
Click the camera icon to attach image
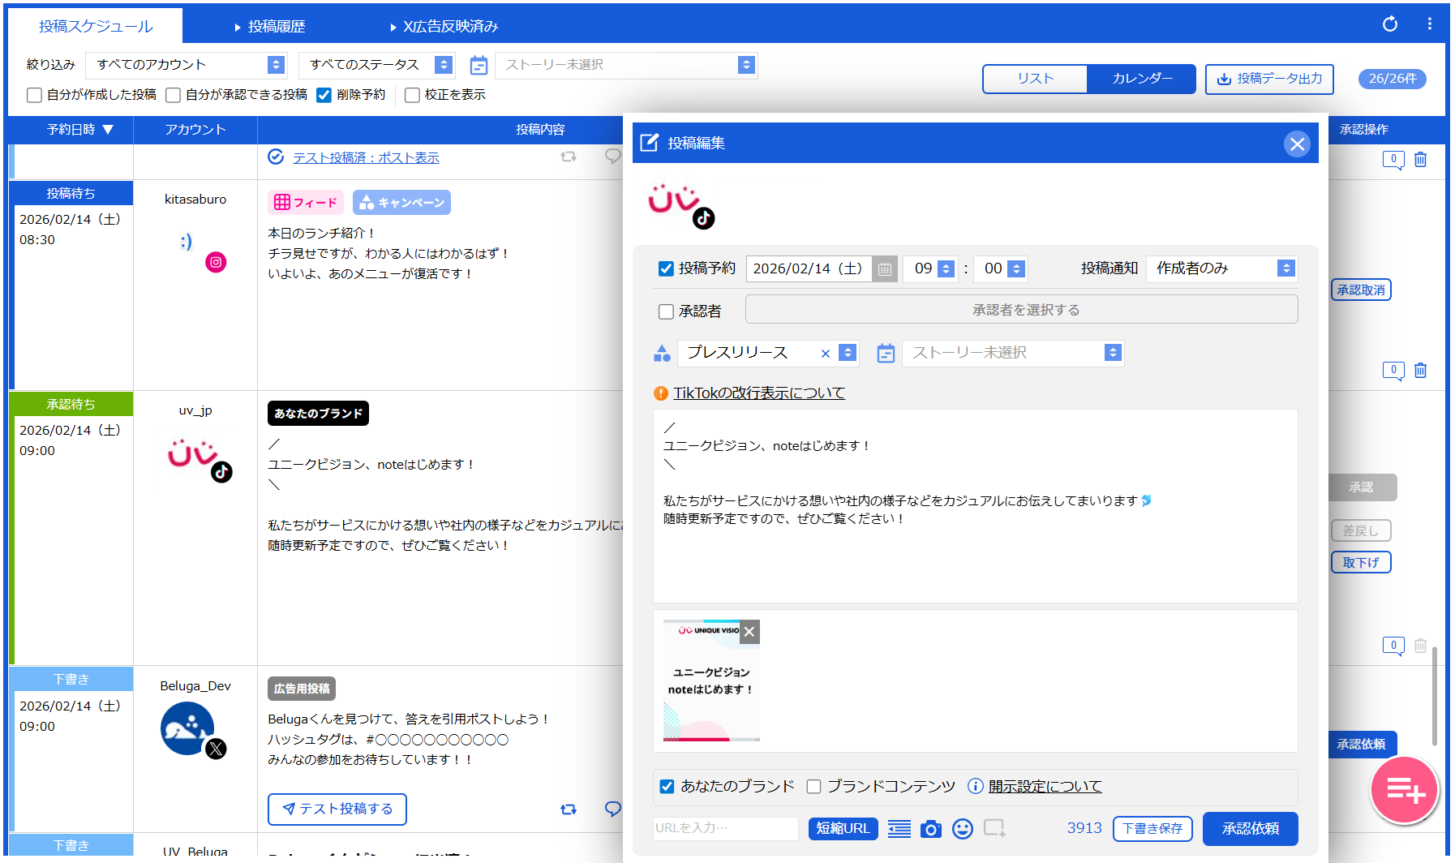(x=931, y=829)
